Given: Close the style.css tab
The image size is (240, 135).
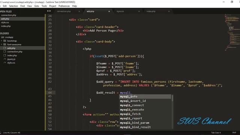Looking at the screenshot, I should pos(139,11).
